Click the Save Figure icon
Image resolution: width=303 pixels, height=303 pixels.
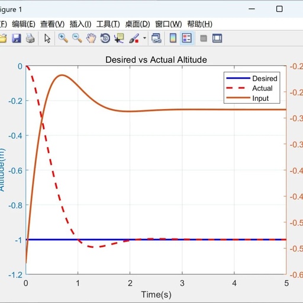click(x=17, y=38)
